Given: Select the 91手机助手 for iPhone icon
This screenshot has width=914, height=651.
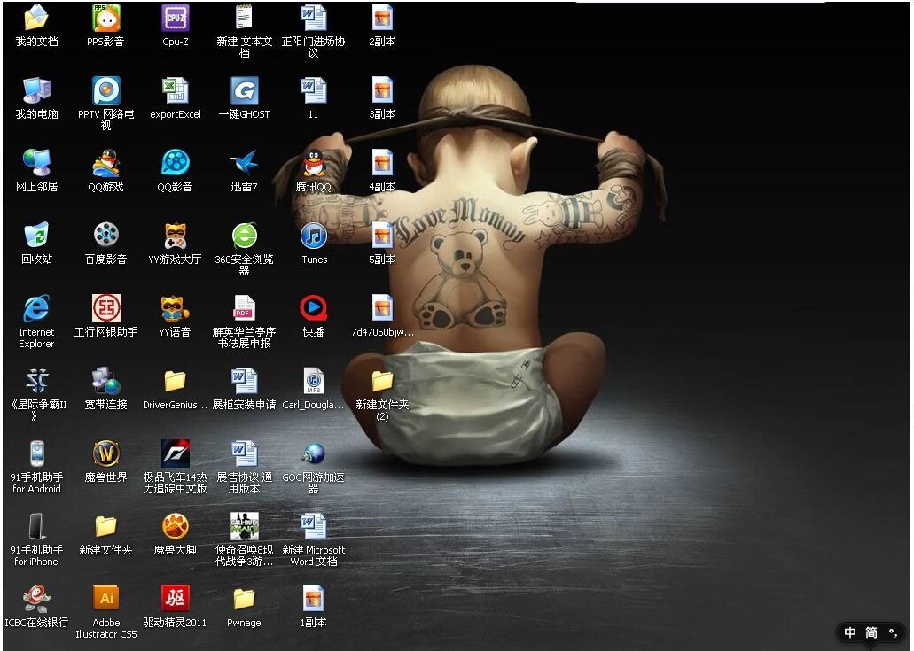Looking at the screenshot, I should (36, 526).
